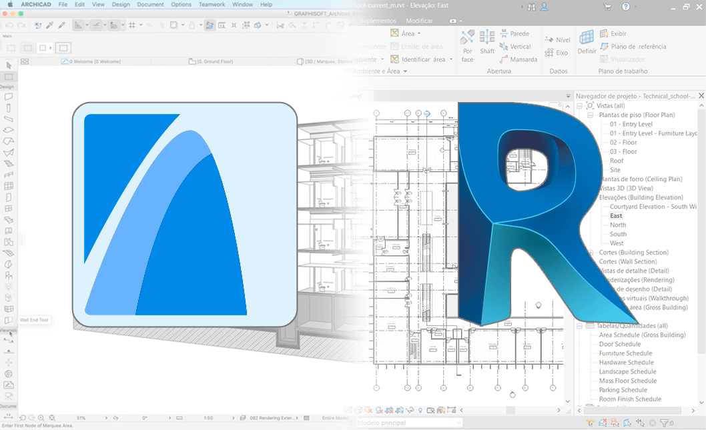
Task: Click the scissors trim icon in the ArchiCAD toolbar
Action: (x=280, y=25)
